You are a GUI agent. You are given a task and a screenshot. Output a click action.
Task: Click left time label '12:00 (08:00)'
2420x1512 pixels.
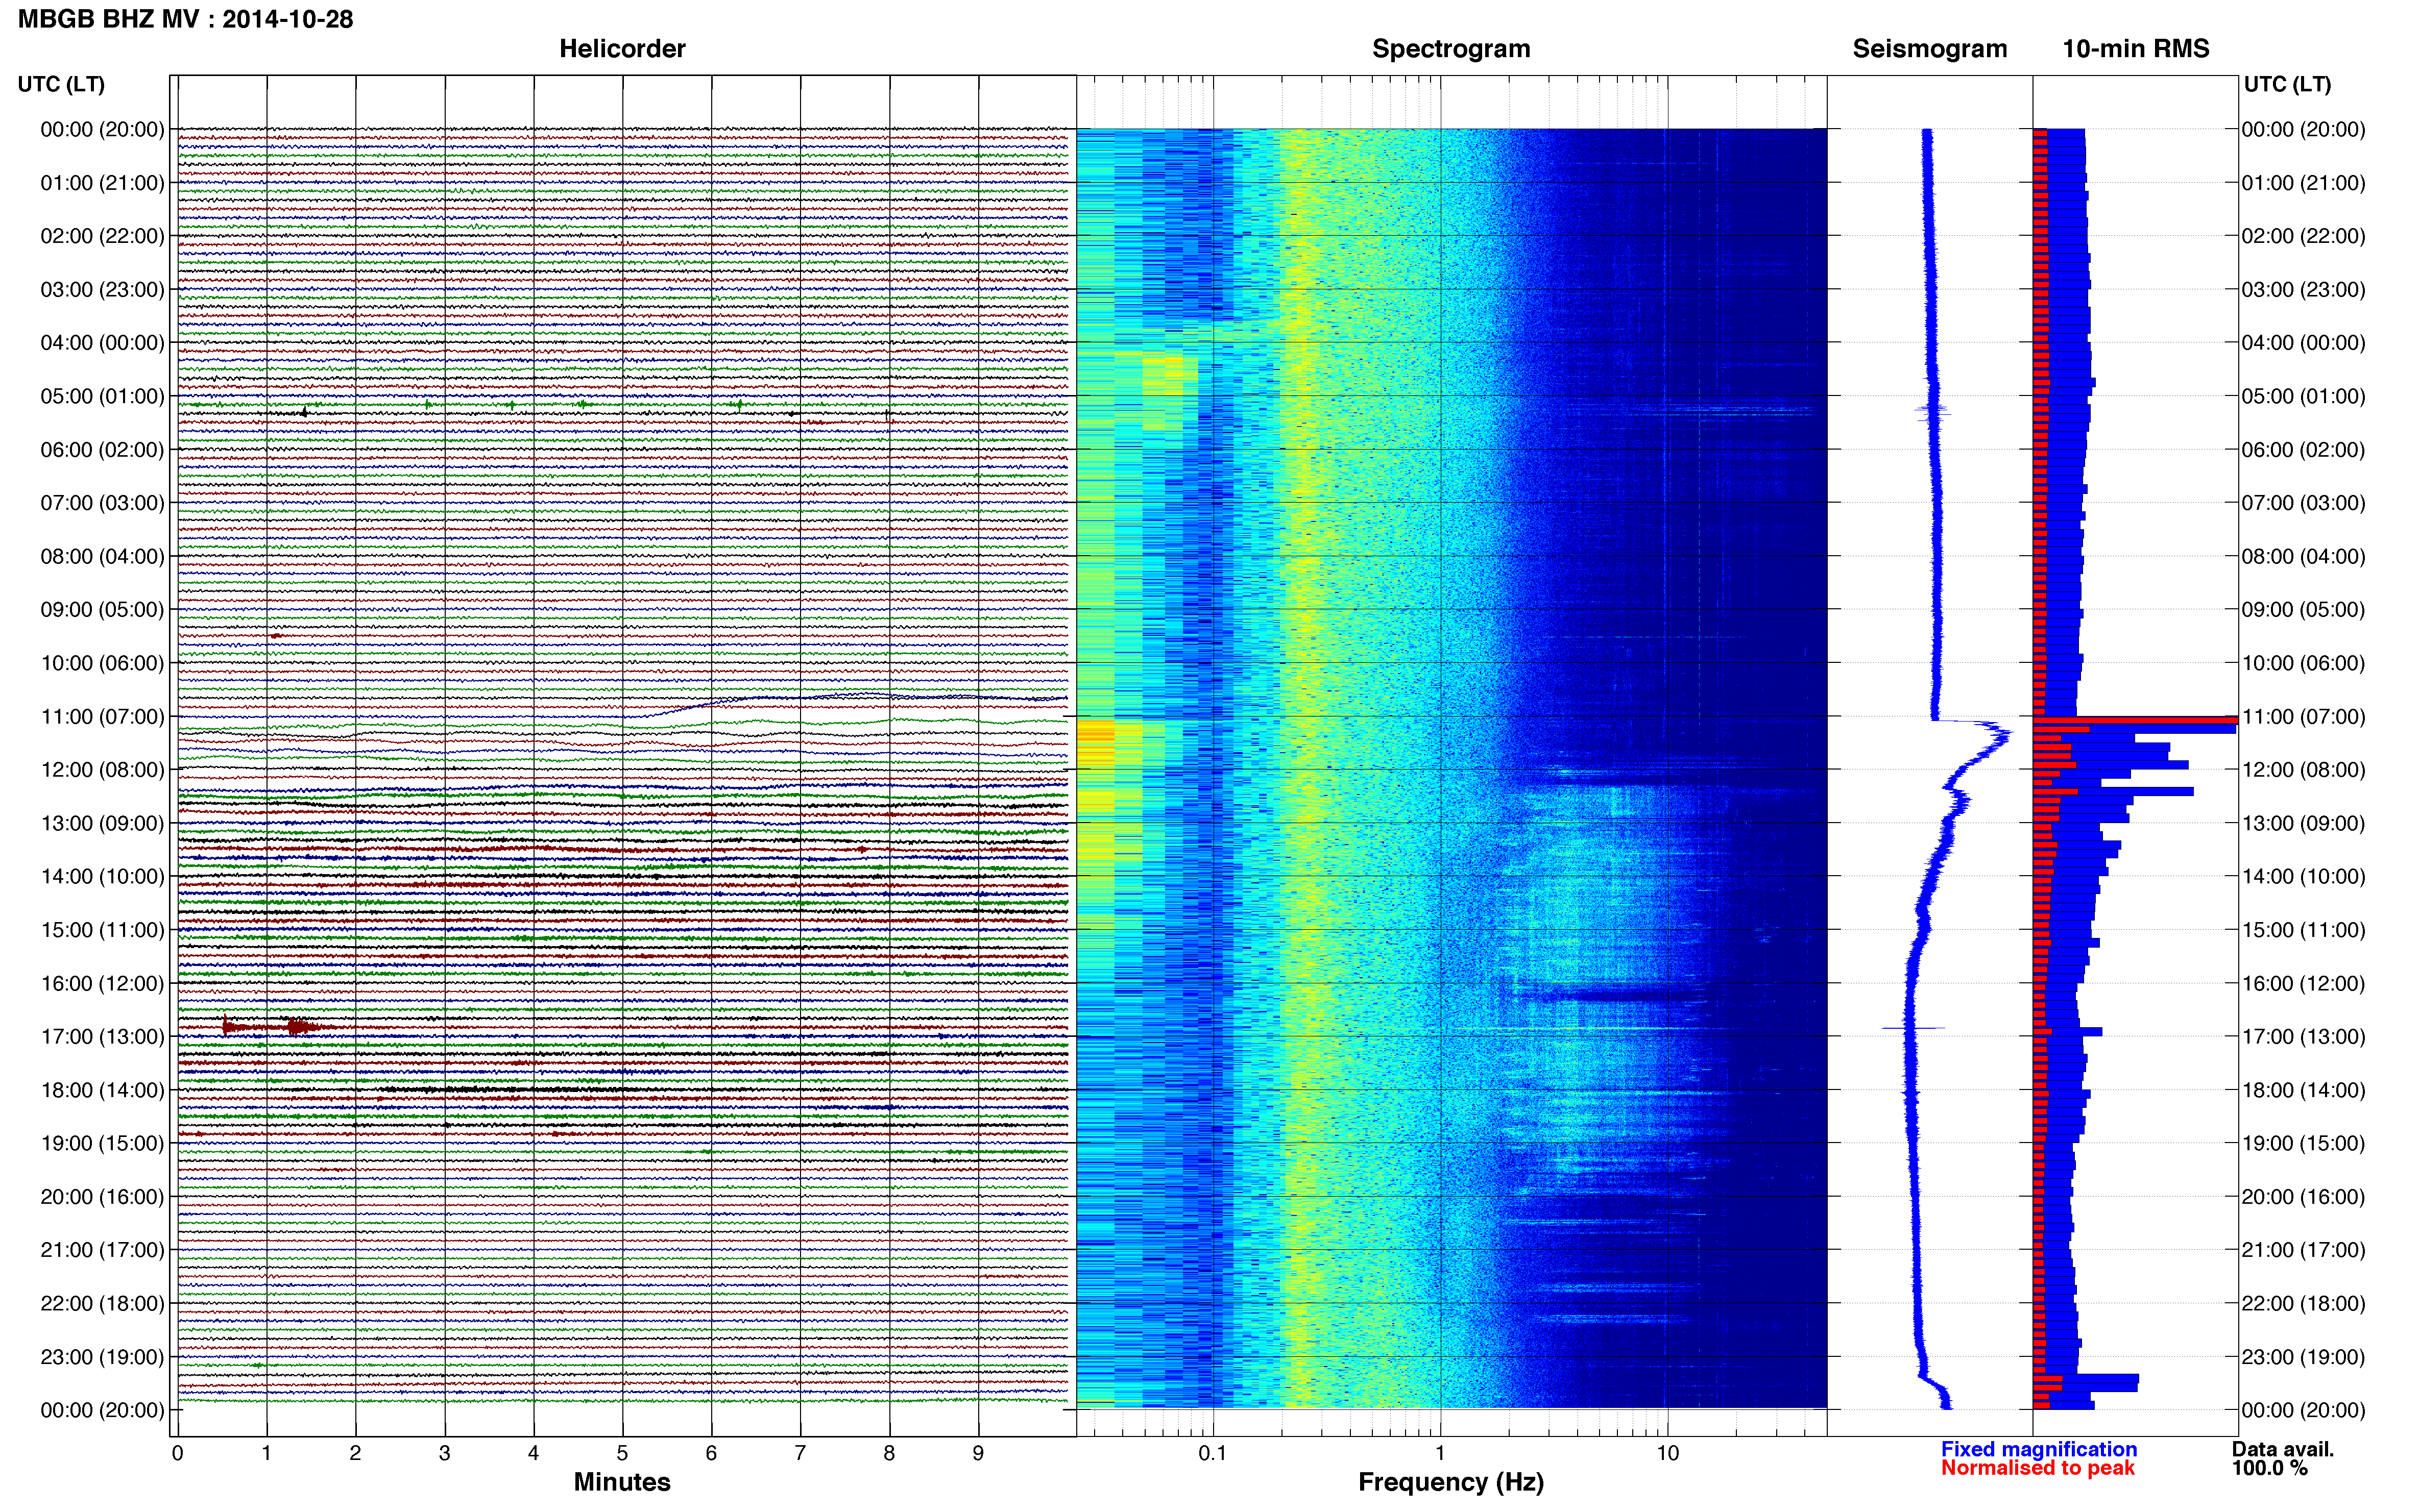102,770
